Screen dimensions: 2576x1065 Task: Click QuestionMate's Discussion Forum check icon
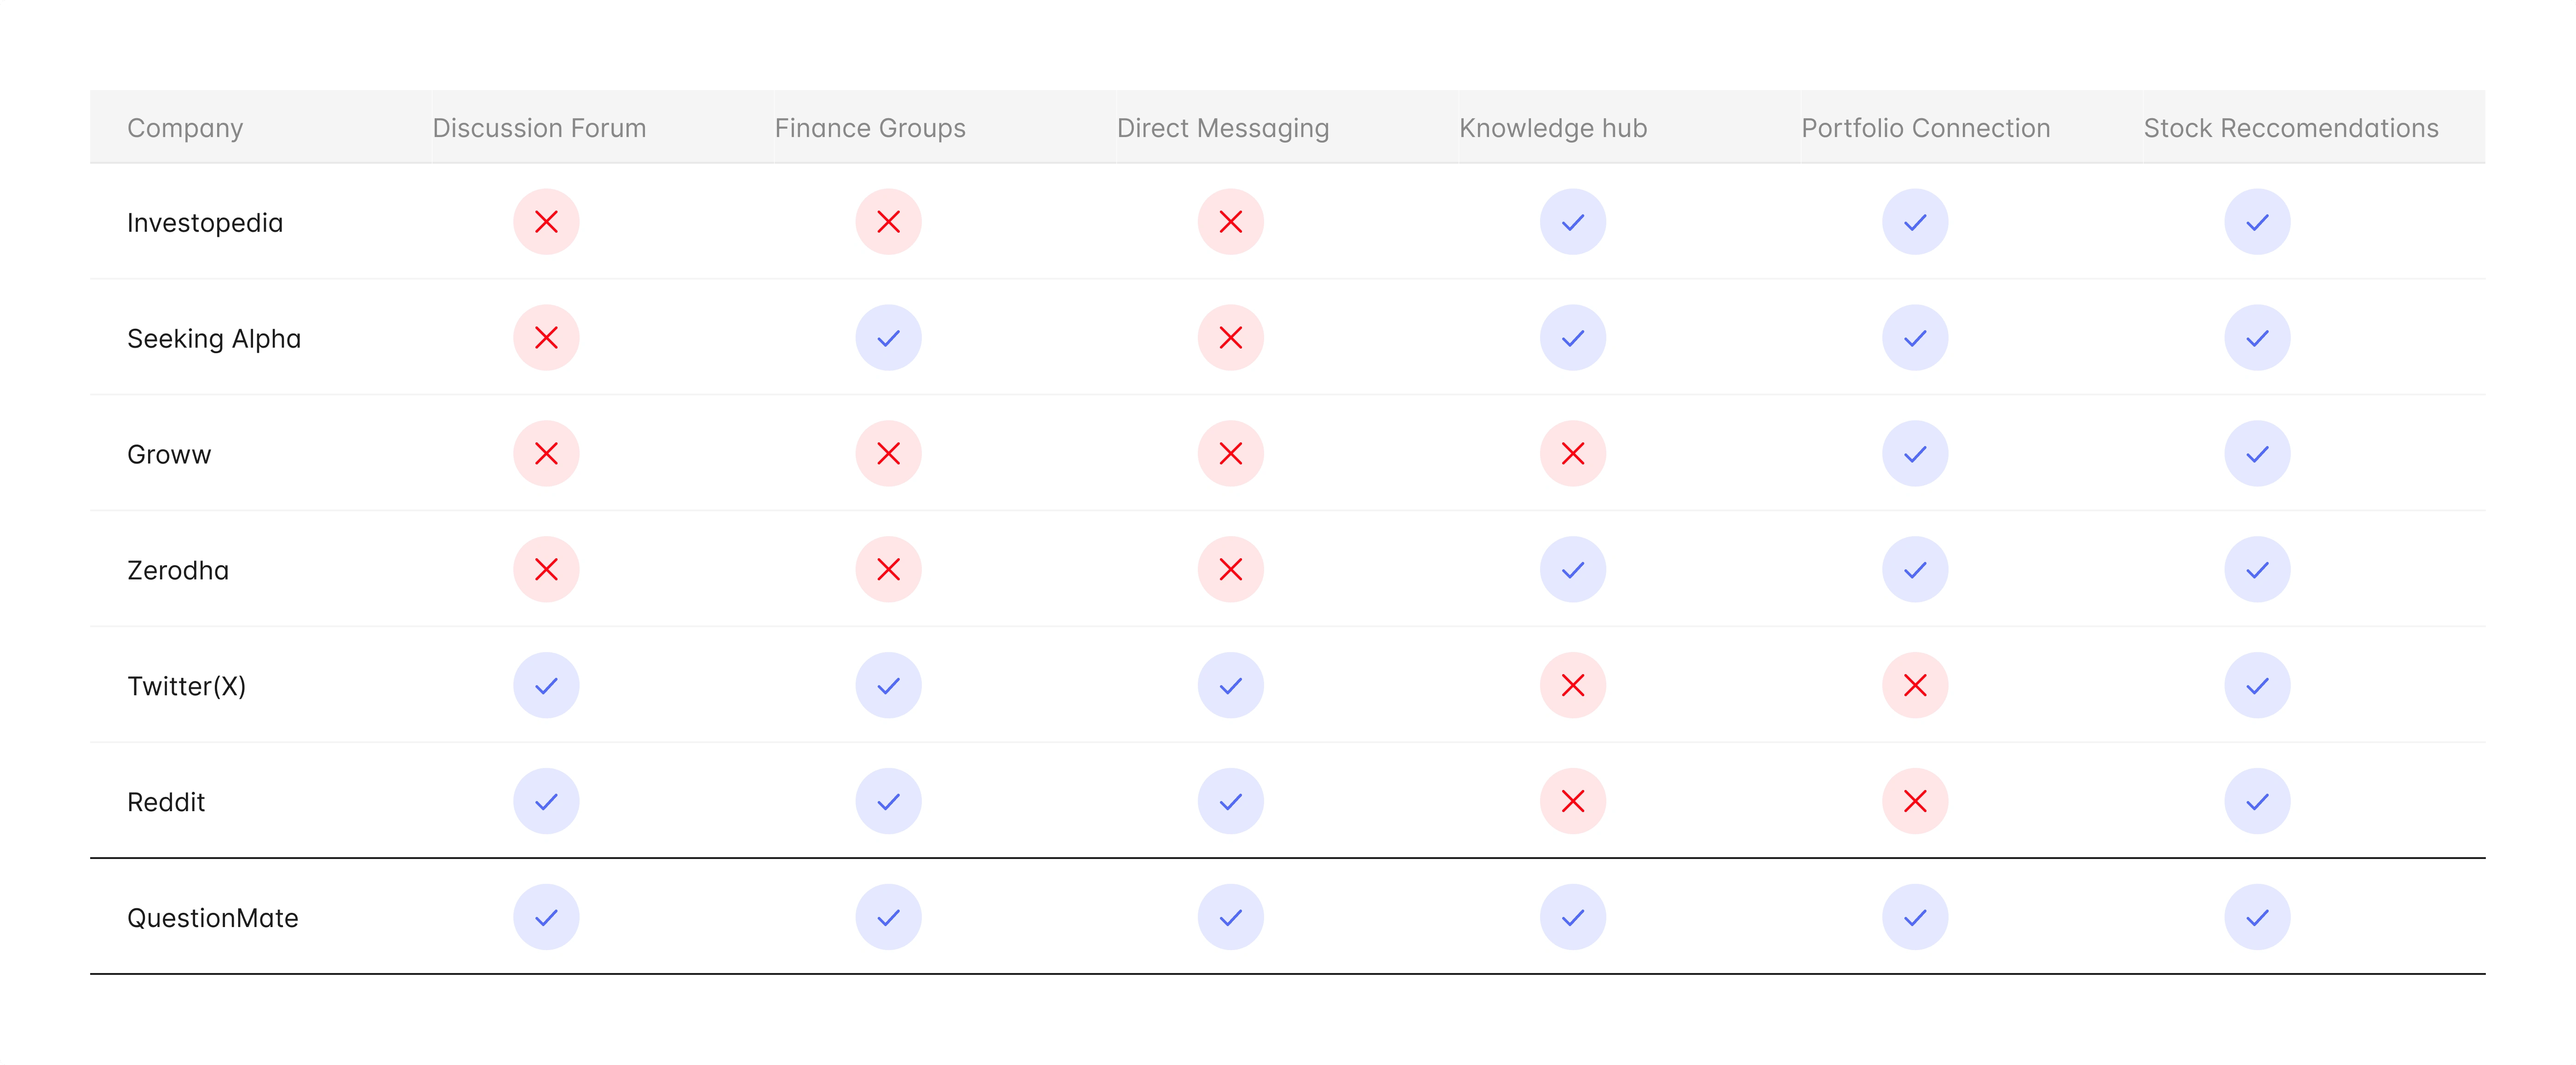pos(546,918)
